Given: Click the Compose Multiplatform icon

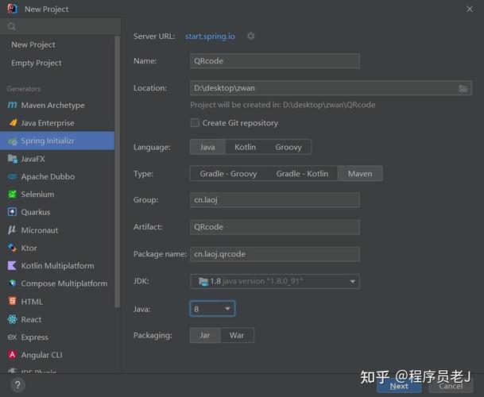Looking at the screenshot, I should point(13,283).
